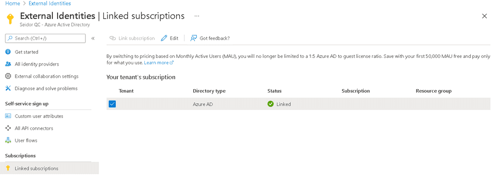The image size is (496, 179).
Task: Click the Custom user attributes card icon
Action: [x=8, y=116]
